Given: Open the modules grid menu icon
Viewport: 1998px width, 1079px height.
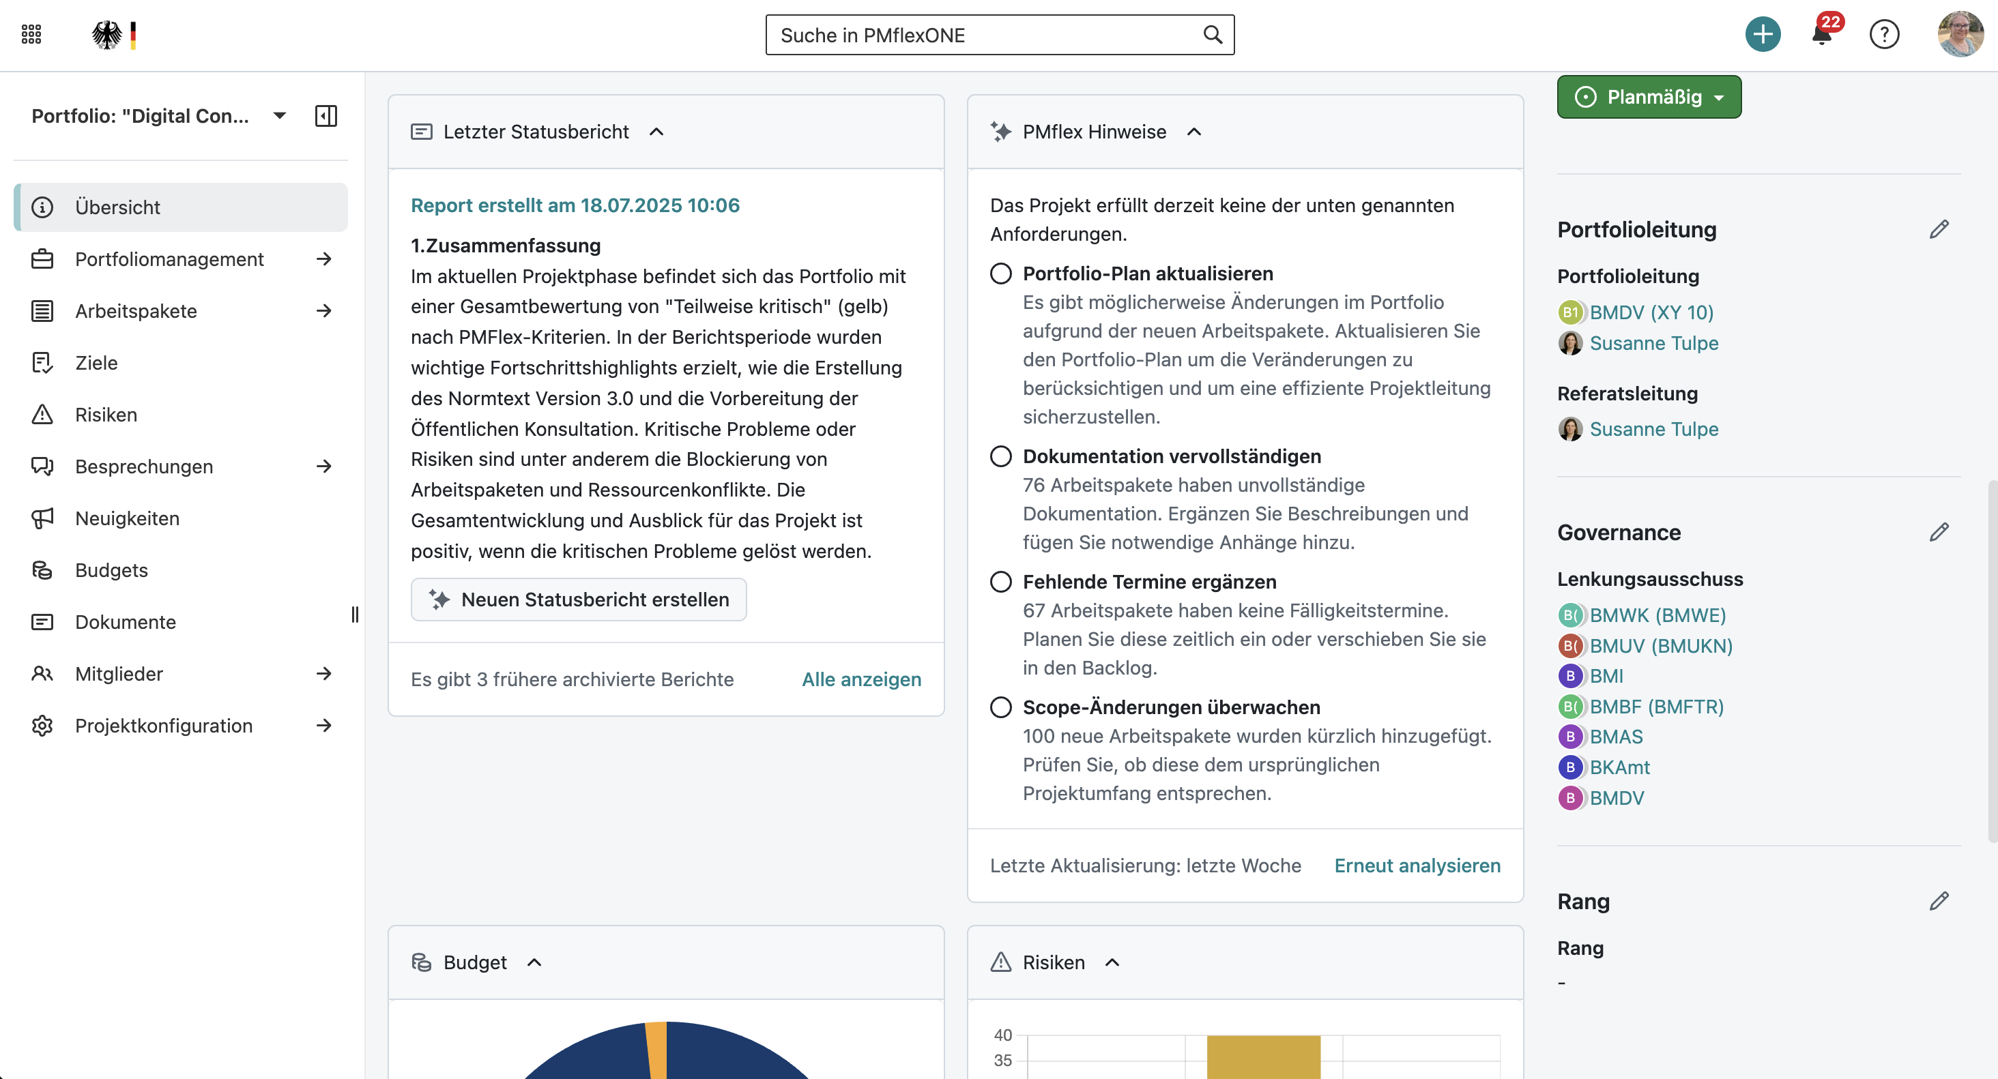Looking at the screenshot, I should tap(31, 34).
